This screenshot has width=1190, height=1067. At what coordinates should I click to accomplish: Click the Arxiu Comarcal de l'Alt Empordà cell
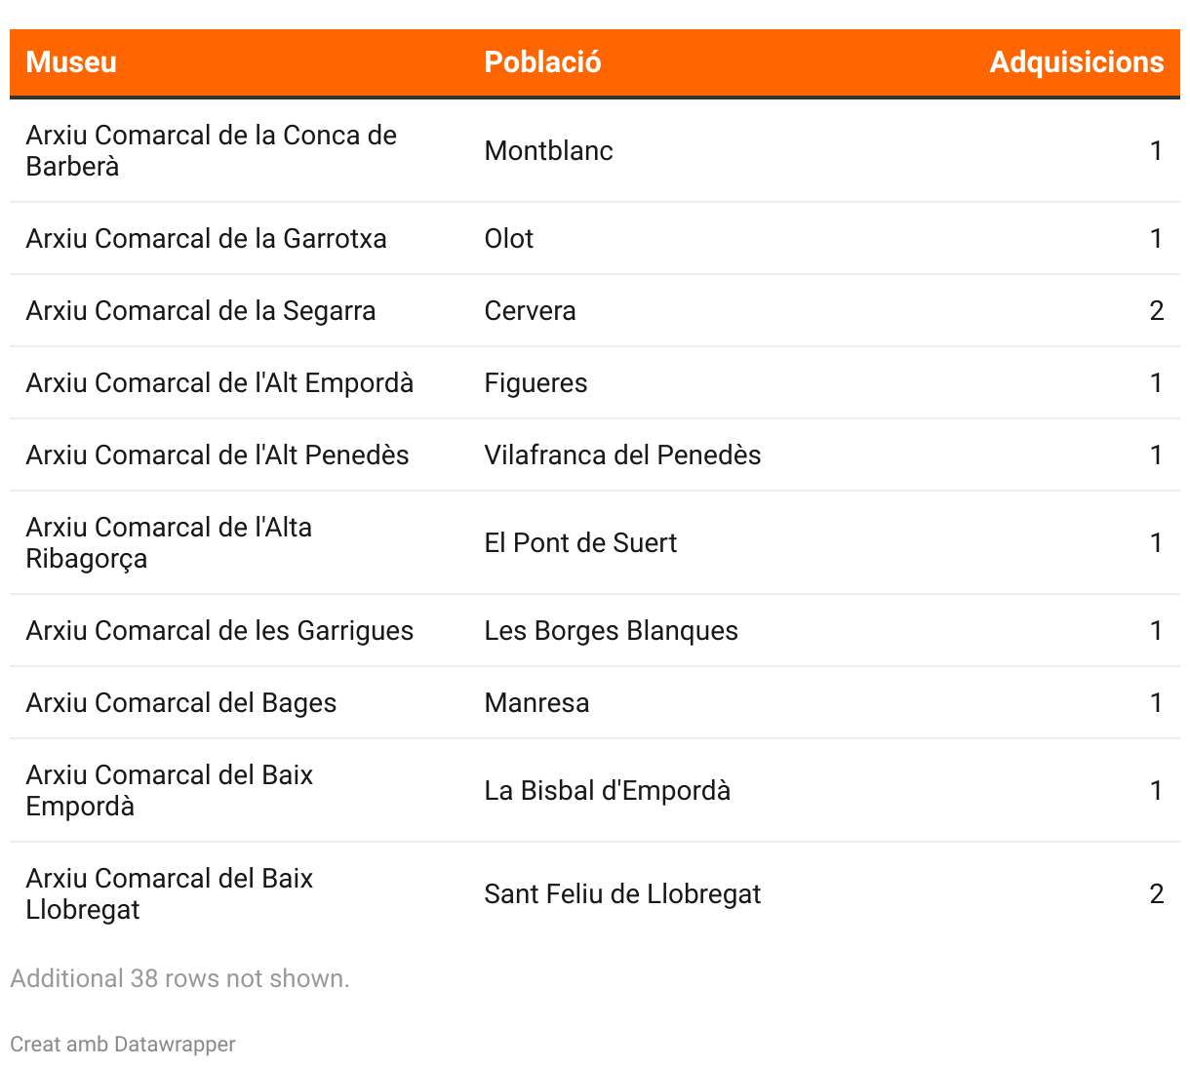(x=219, y=383)
